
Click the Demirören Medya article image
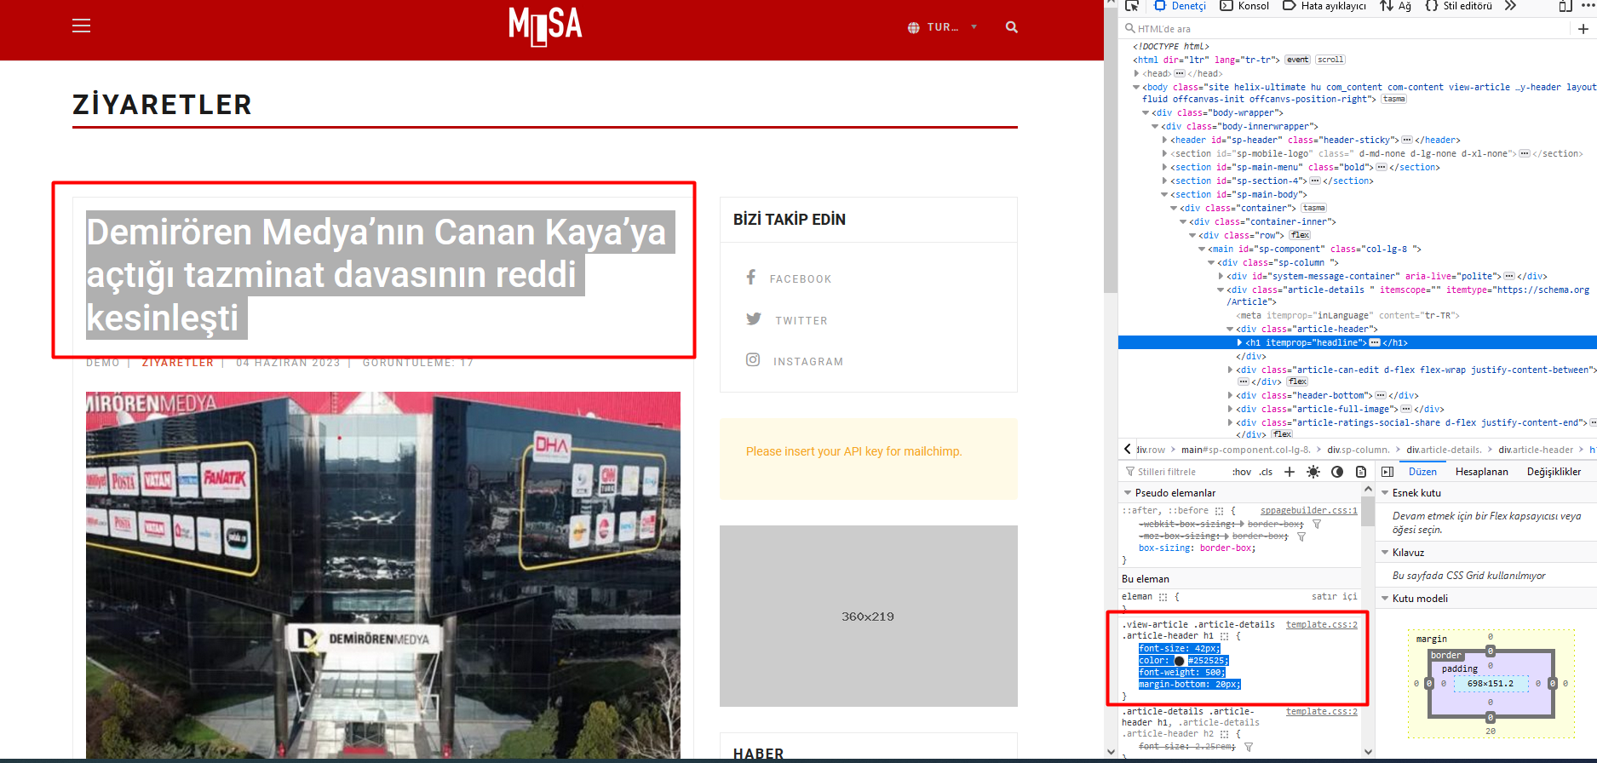click(x=383, y=575)
